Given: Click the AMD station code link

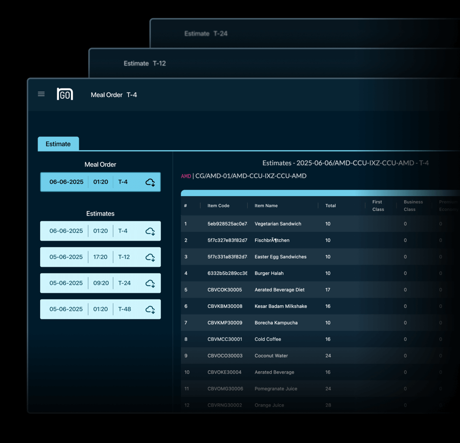Looking at the screenshot, I should (x=186, y=176).
